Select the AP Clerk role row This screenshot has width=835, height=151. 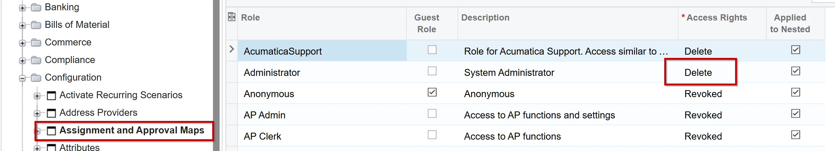[x=262, y=136]
